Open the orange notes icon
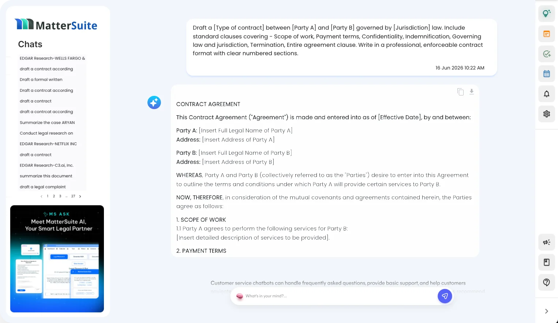558x323 pixels. coord(547,34)
